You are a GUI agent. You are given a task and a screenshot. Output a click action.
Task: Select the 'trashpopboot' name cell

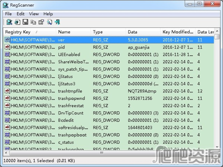tap(72, 135)
